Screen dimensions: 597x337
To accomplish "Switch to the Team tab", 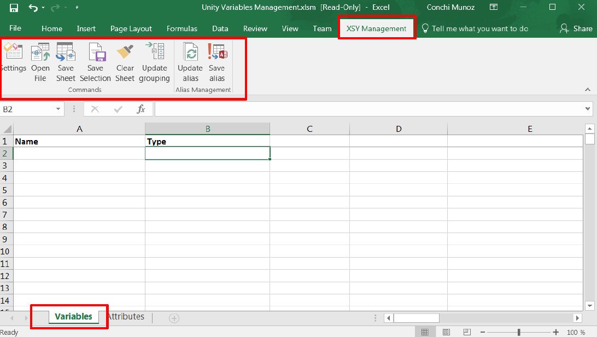I will (x=322, y=28).
